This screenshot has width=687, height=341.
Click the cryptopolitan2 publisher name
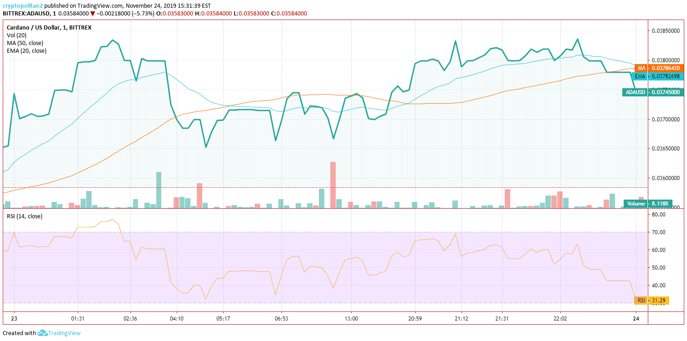coord(22,6)
